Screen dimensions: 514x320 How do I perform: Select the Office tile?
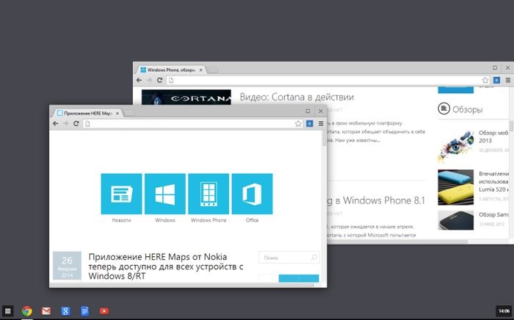click(252, 194)
